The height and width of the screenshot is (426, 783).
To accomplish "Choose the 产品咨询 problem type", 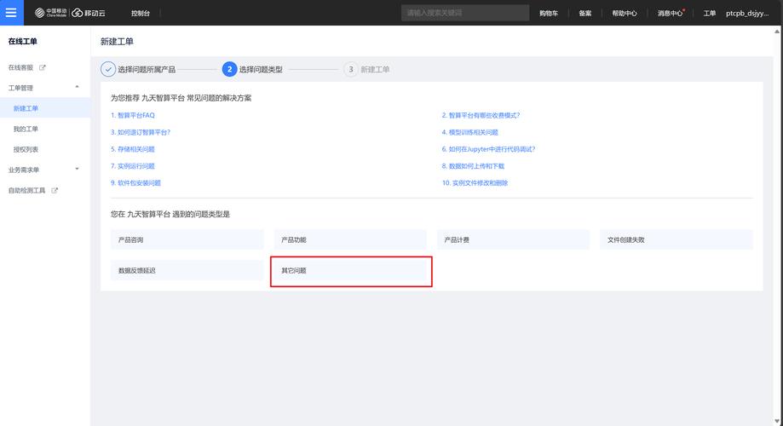I will 187,239.
